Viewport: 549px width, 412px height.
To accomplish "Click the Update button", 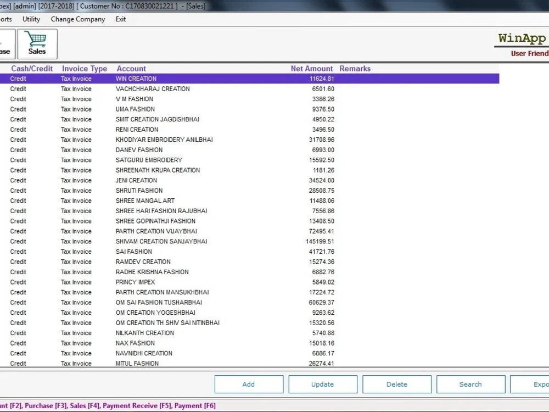I will 323,385.
